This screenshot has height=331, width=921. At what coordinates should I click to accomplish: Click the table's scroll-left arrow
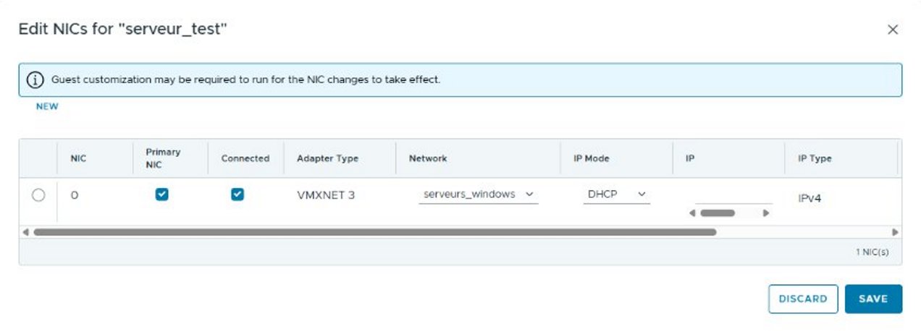(x=26, y=233)
